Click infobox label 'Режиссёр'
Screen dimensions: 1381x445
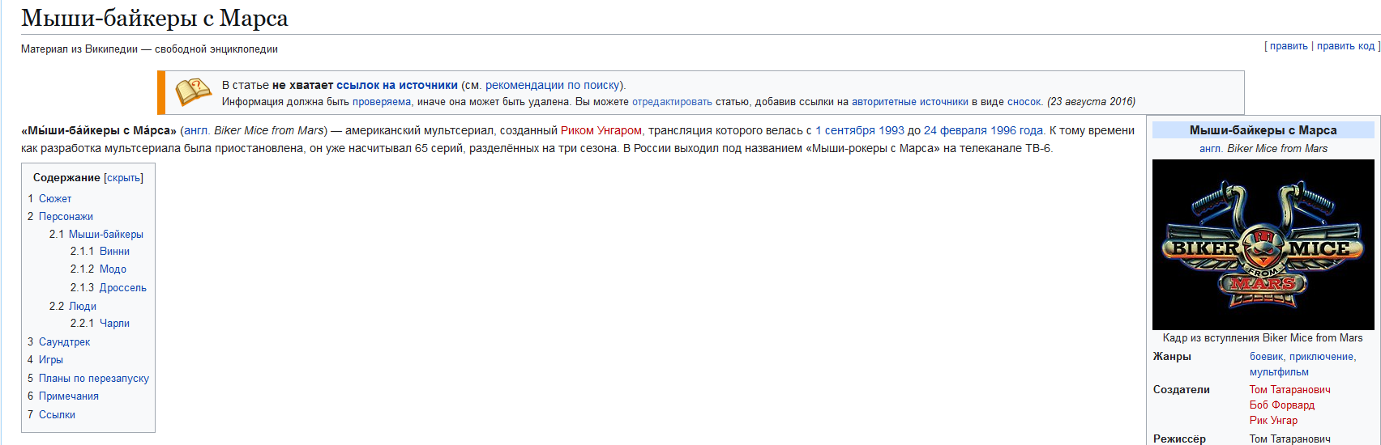coord(1179,439)
